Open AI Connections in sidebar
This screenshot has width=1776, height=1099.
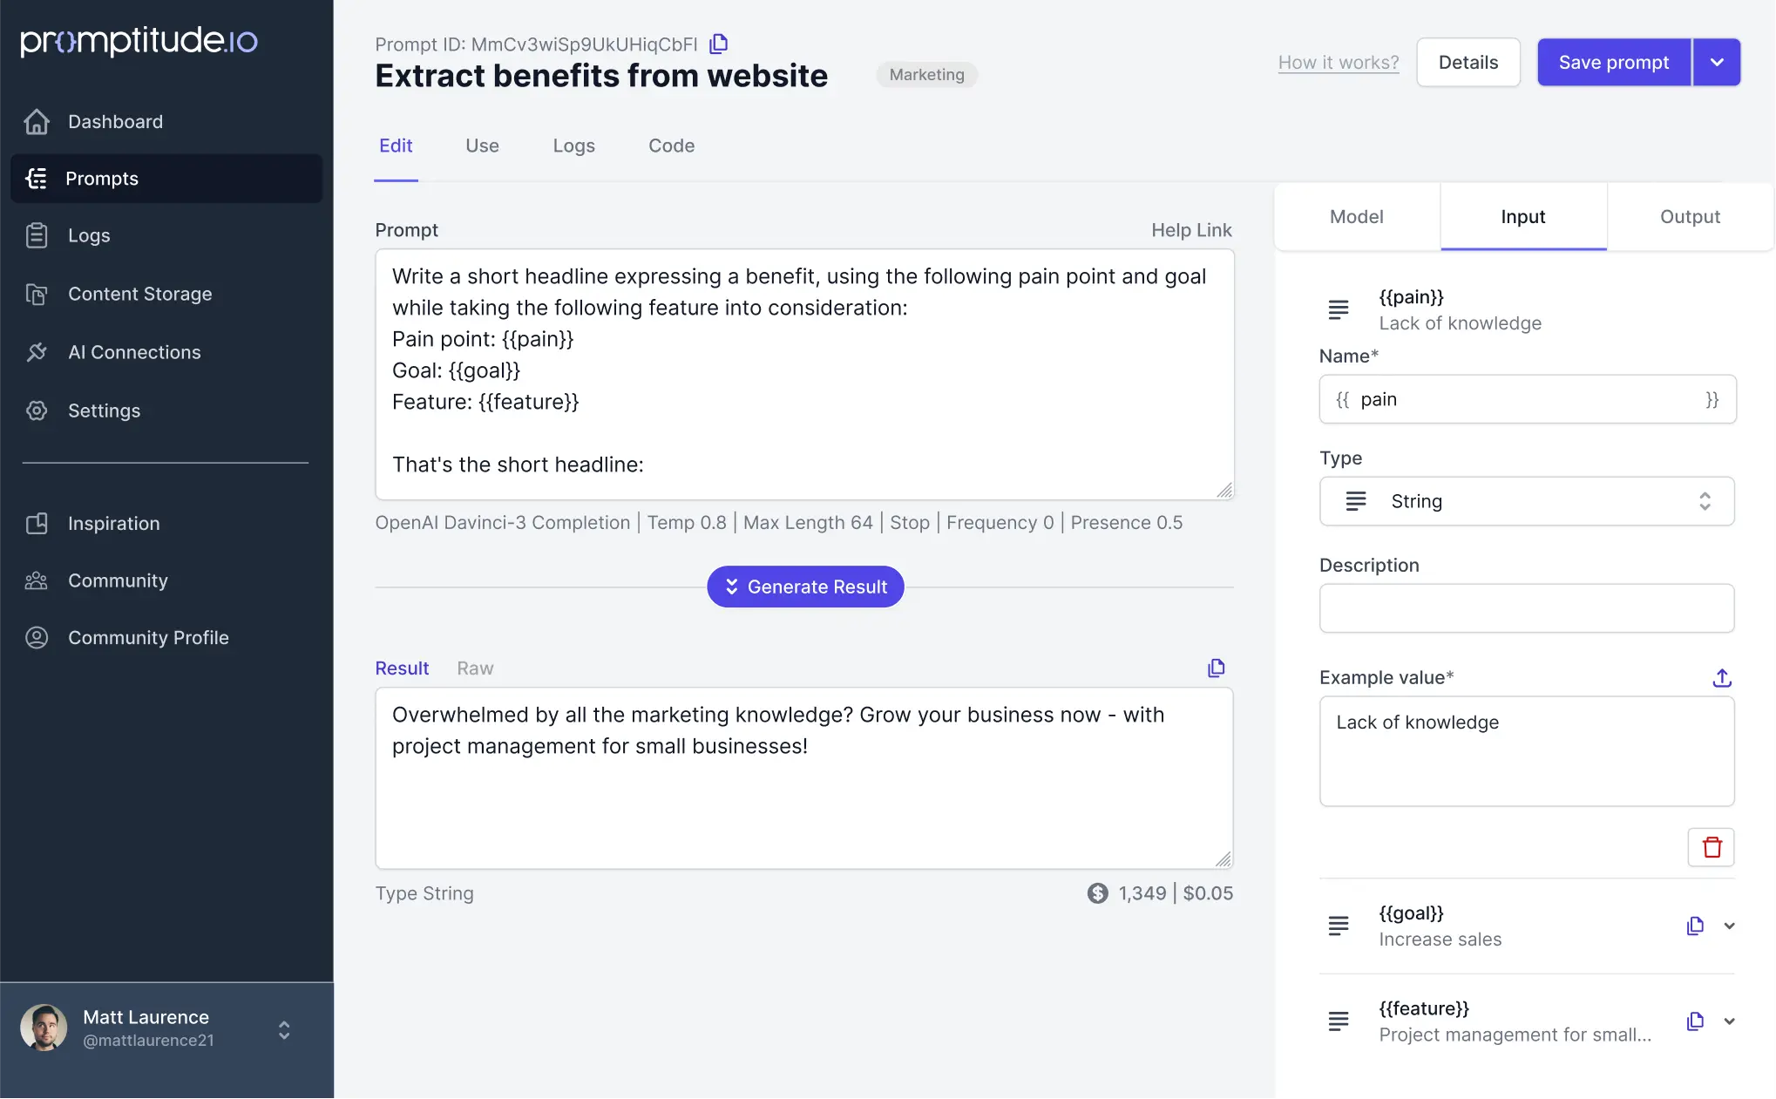coord(134,352)
